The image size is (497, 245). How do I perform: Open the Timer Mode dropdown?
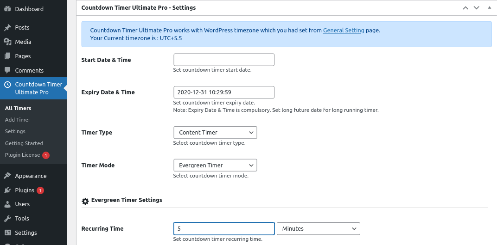215,165
